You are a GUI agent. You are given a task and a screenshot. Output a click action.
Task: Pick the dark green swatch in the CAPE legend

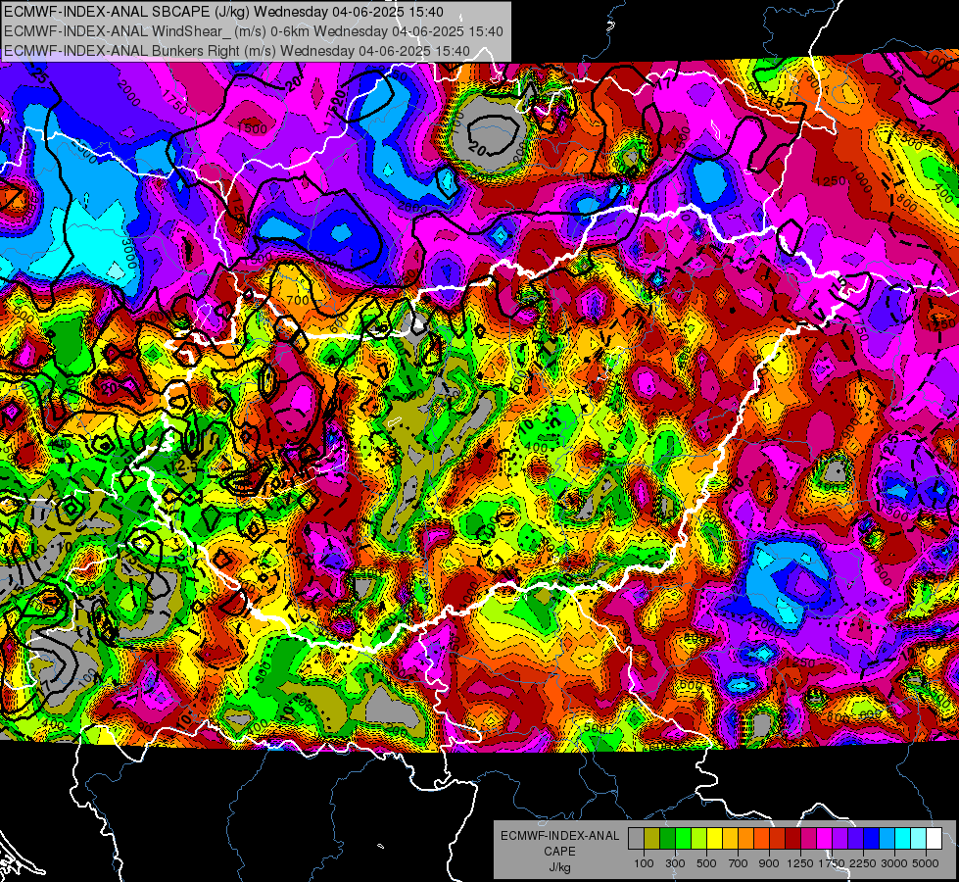click(x=667, y=838)
